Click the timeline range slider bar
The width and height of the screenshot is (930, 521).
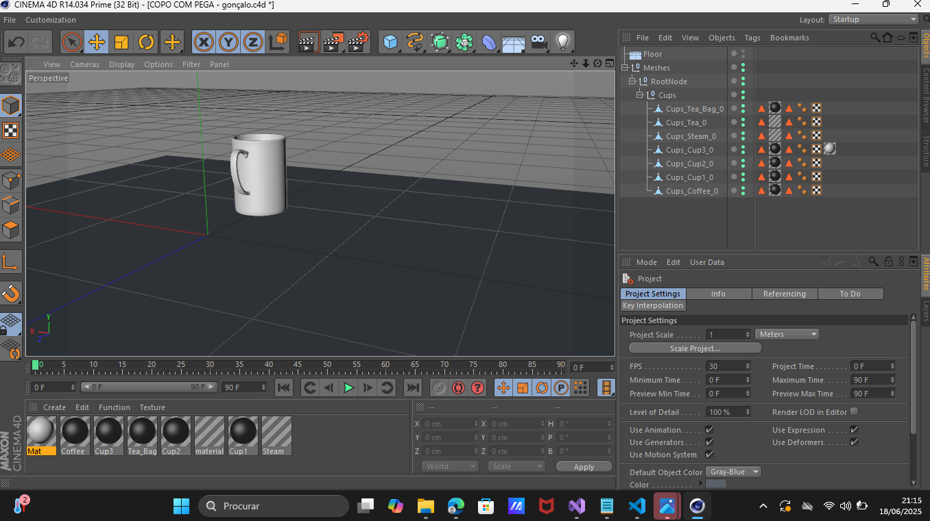(x=149, y=387)
